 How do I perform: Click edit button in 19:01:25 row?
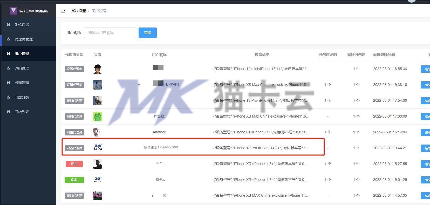[x=425, y=180]
